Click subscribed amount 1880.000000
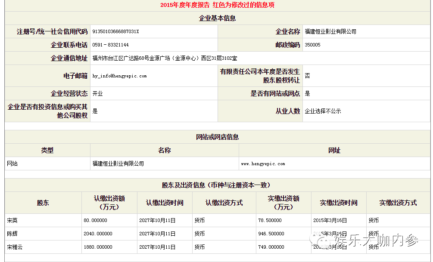This screenshot has height=262, width=433. (x=98, y=247)
